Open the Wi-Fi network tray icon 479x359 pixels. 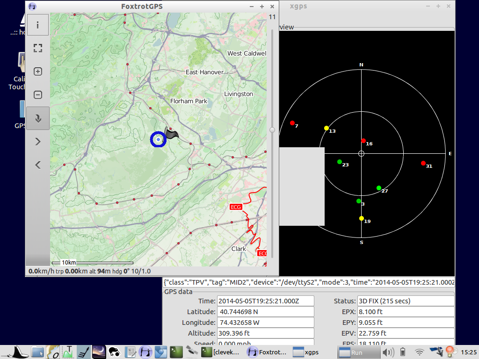click(x=420, y=352)
